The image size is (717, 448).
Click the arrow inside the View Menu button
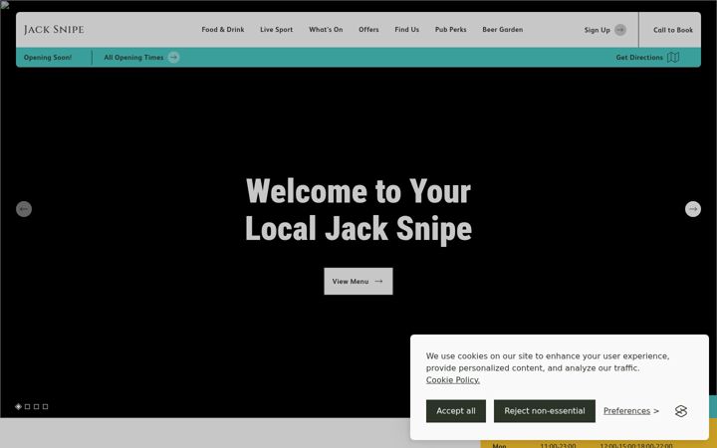tap(378, 282)
